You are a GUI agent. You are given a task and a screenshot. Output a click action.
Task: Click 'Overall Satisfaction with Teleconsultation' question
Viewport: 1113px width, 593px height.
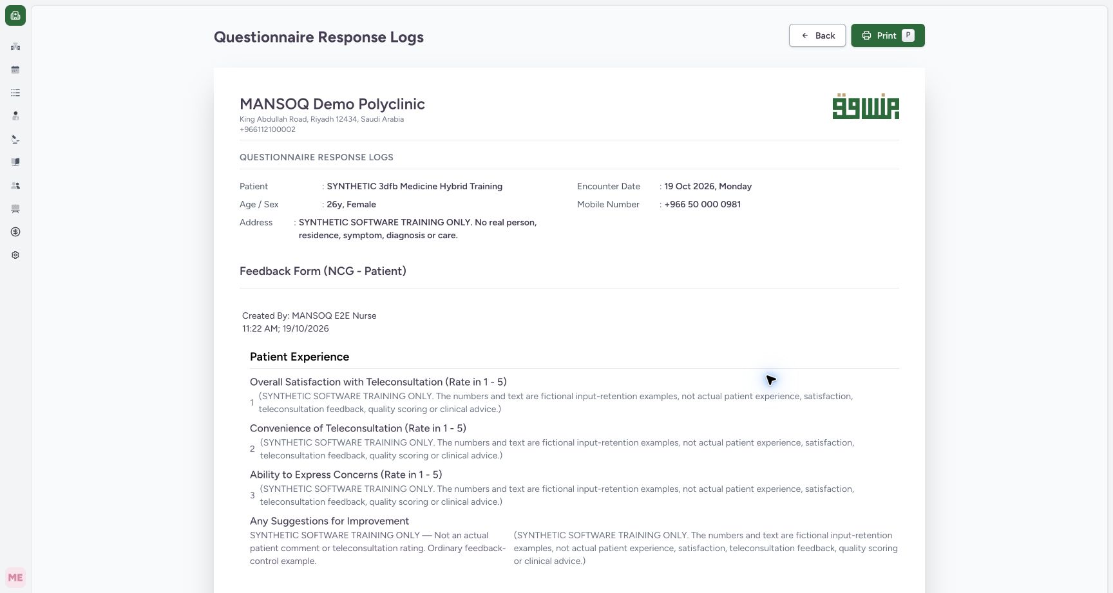378,382
